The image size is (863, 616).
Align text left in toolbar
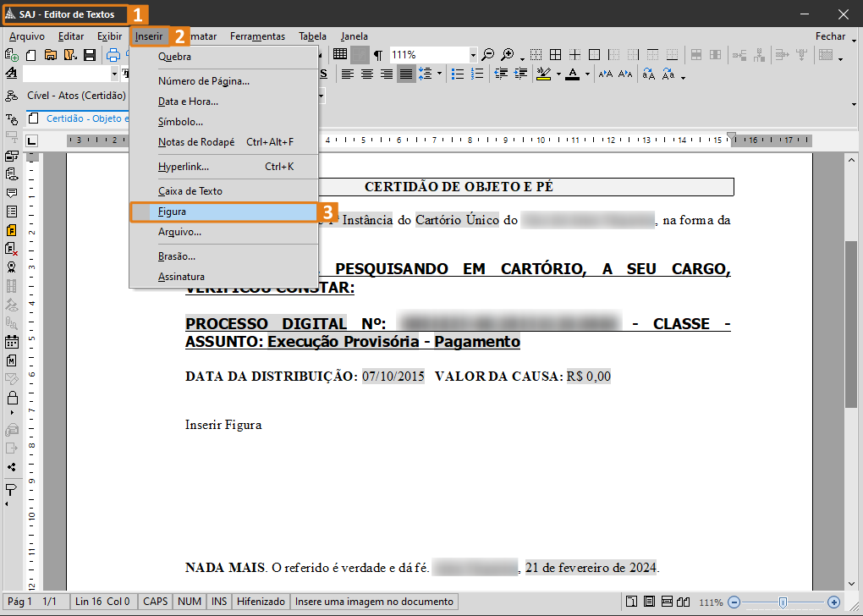click(x=347, y=74)
